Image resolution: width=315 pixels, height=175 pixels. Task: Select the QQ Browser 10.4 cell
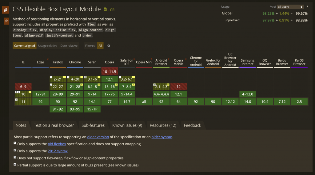pos(265,102)
